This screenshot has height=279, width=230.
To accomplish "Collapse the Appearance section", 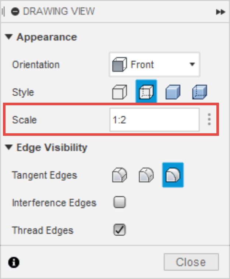I will pos(9,37).
